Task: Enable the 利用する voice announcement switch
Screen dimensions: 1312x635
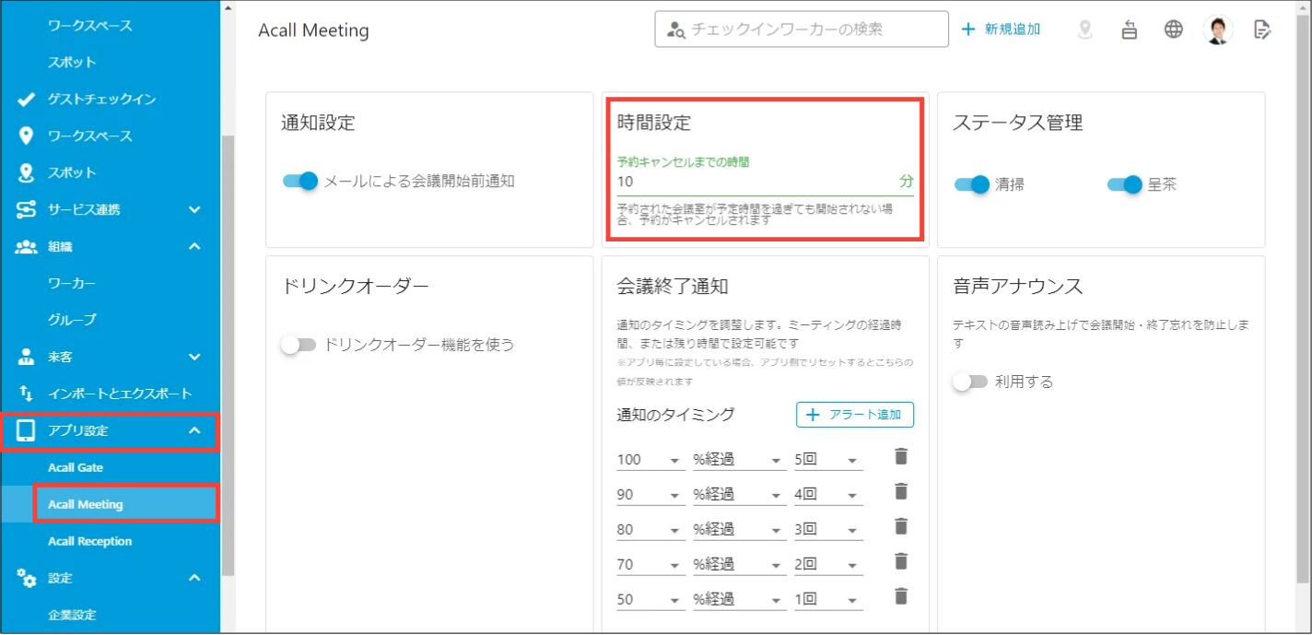Action: [x=970, y=382]
